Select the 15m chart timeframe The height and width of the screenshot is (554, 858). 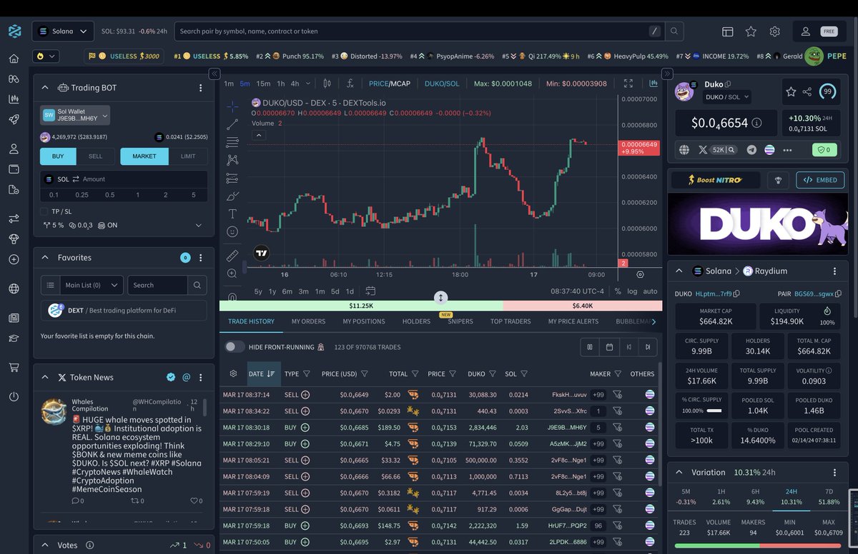[x=263, y=84]
